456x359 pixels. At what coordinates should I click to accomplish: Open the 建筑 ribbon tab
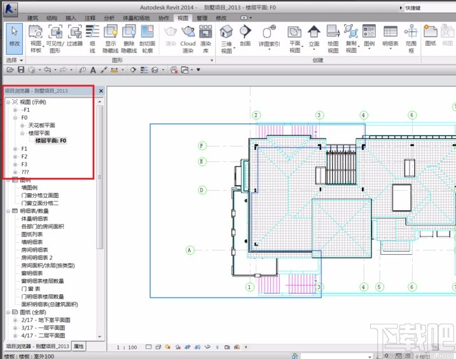point(32,18)
